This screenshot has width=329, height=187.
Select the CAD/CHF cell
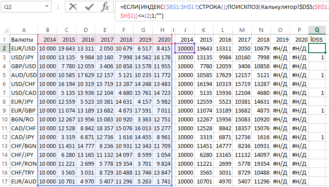pyautogui.click(x=24, y=128)
